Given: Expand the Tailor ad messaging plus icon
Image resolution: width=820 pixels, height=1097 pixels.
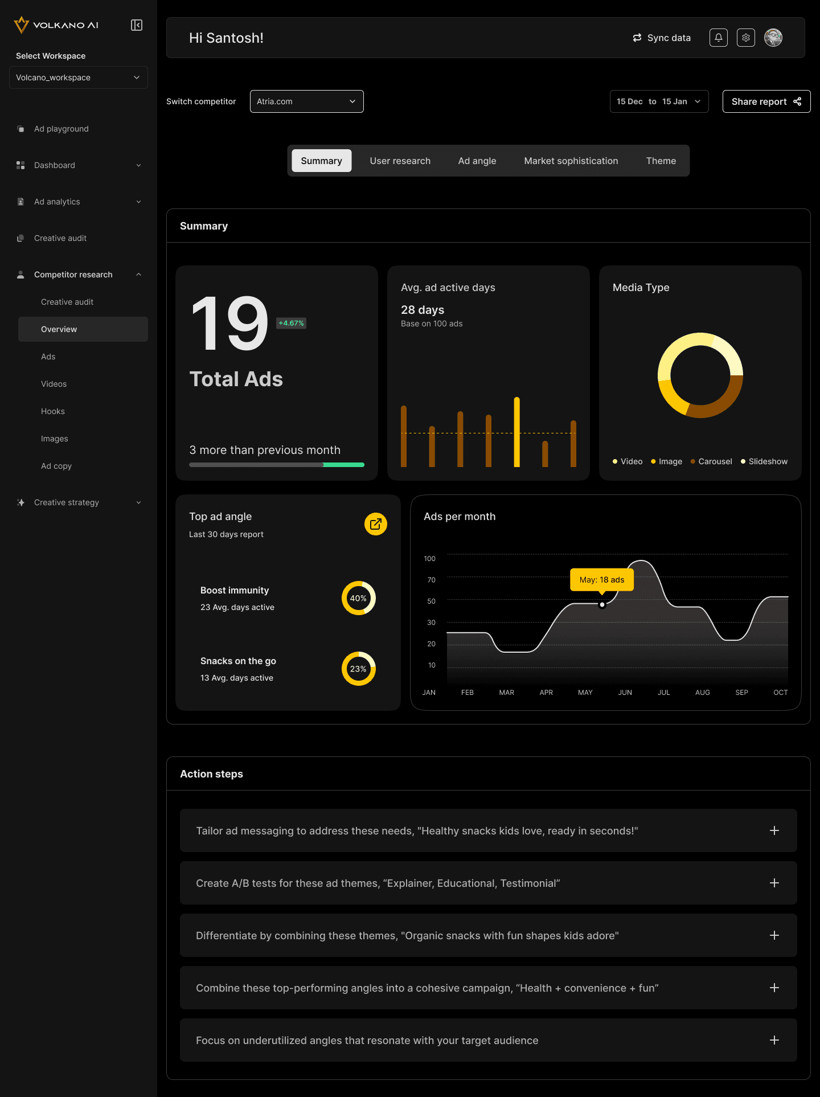Looking at the screenshot, I should point(774,830).
